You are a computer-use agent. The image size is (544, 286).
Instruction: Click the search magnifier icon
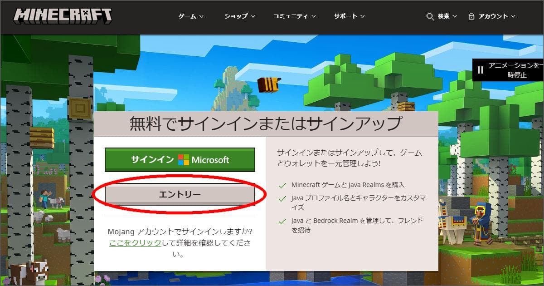[x=431, y=16]
